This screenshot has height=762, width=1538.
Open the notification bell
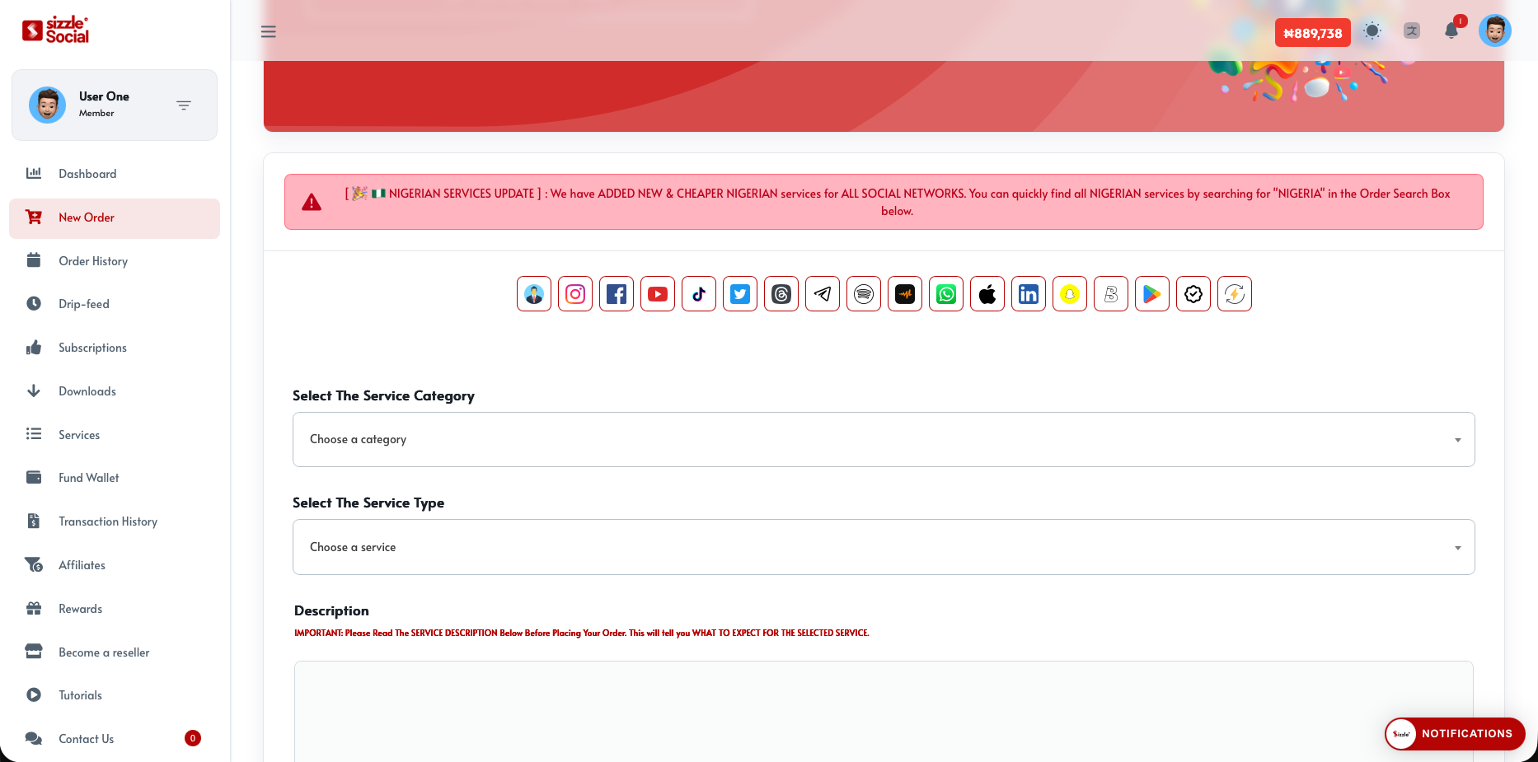pyautogui.click(x=1451, y=31)
